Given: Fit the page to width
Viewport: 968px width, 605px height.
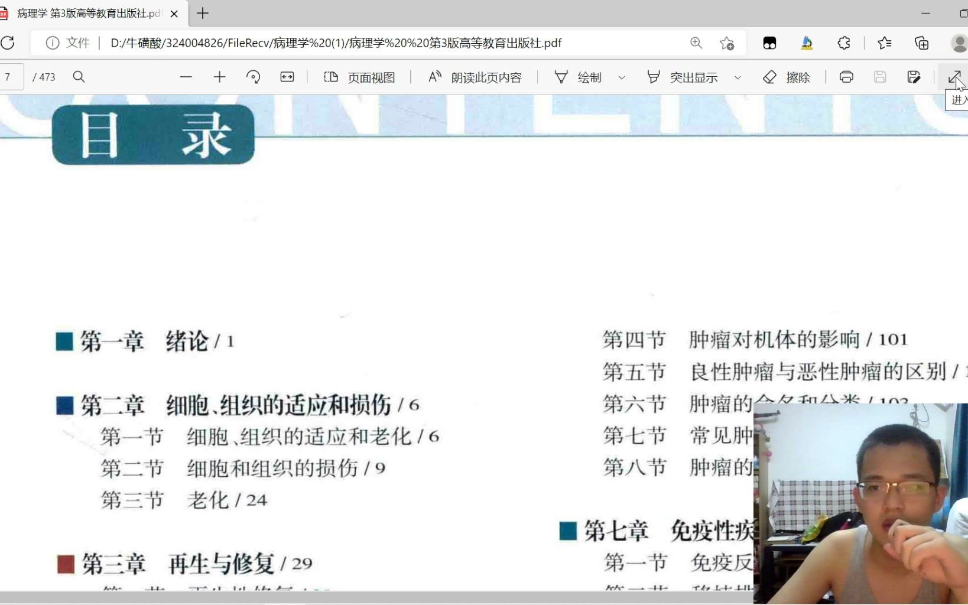Looking at the screenshot, I should tap(287, 77).
